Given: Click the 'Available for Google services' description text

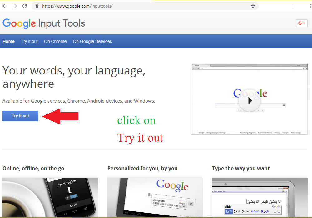Looking at the screenshot, I should 79,101.
